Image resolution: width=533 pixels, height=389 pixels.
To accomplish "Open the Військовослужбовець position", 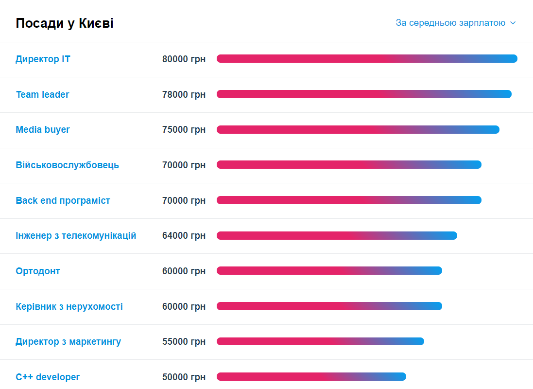I will coord(68,165).
